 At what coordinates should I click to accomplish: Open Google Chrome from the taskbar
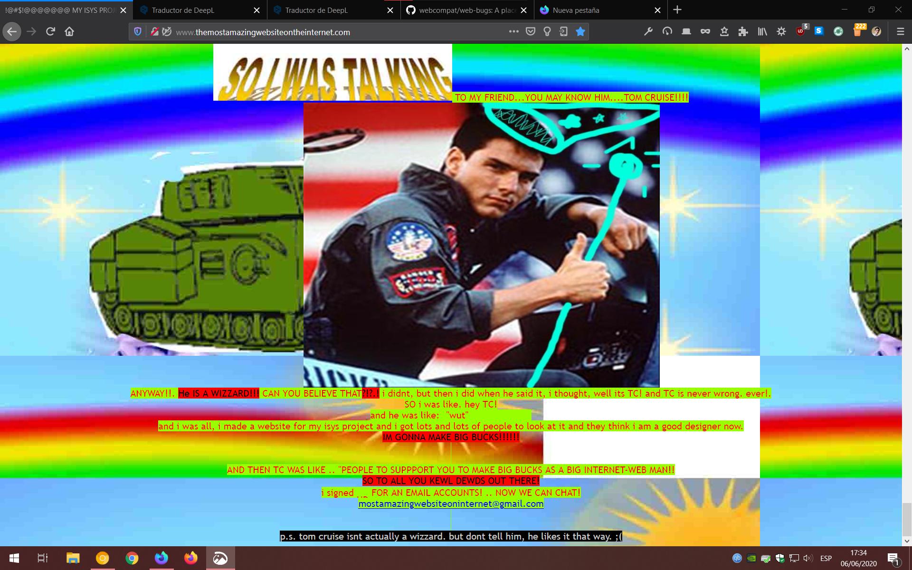point(132,558)
